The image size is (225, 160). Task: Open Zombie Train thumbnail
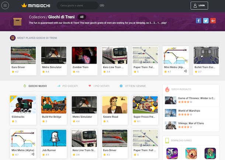(x=84, y=55)
